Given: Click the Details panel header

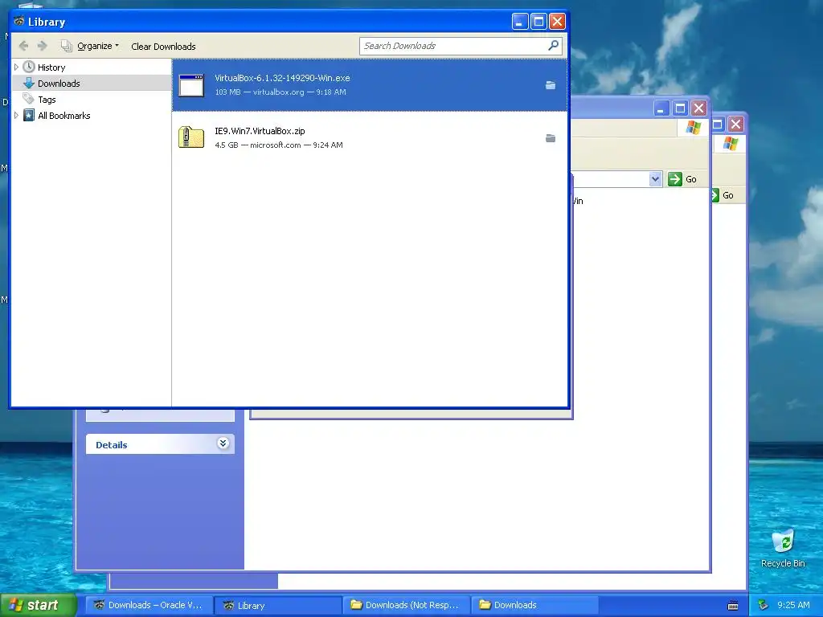Looking at the screenshot, I should [160, 444].
